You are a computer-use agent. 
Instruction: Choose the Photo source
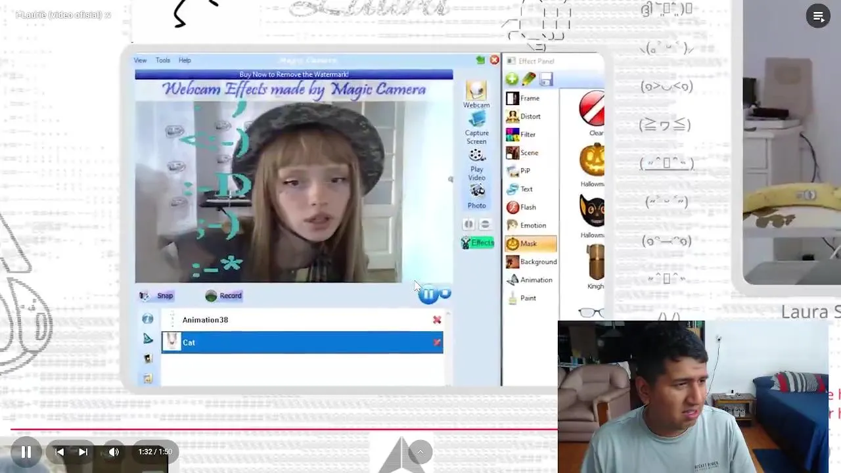click(x=477, y=196)
